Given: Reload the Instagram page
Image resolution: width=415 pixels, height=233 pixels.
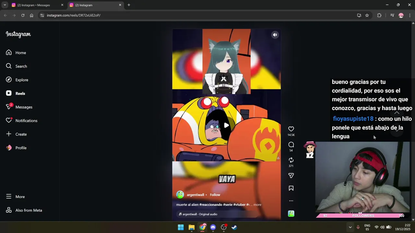Looking at the screenshot, I should tap(23, 15).
